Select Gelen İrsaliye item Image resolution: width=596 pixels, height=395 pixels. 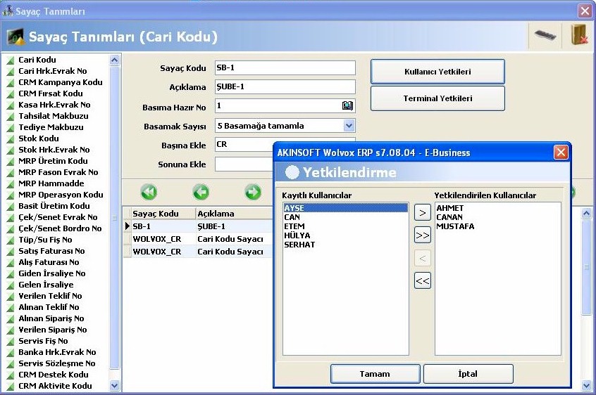pyautogui.click(x=46, y=285)
